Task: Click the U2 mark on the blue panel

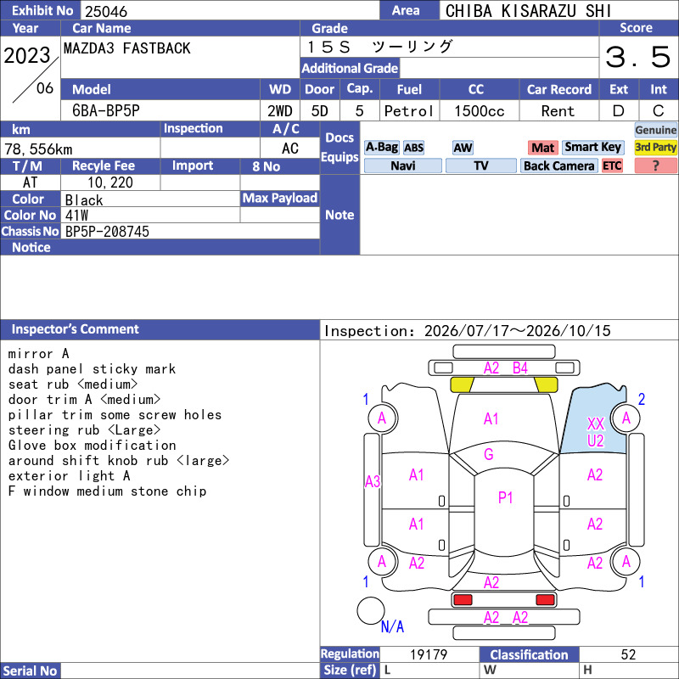Action: click(596, 441)
